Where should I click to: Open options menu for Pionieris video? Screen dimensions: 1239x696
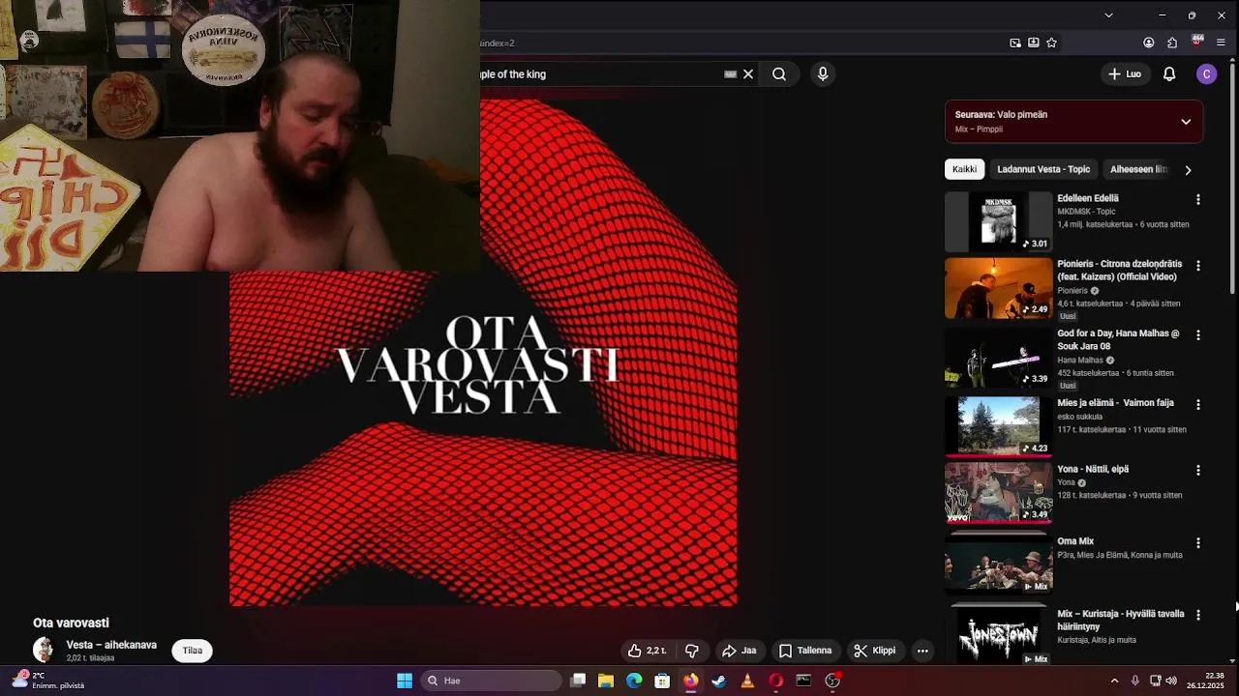coord(1198,266)
